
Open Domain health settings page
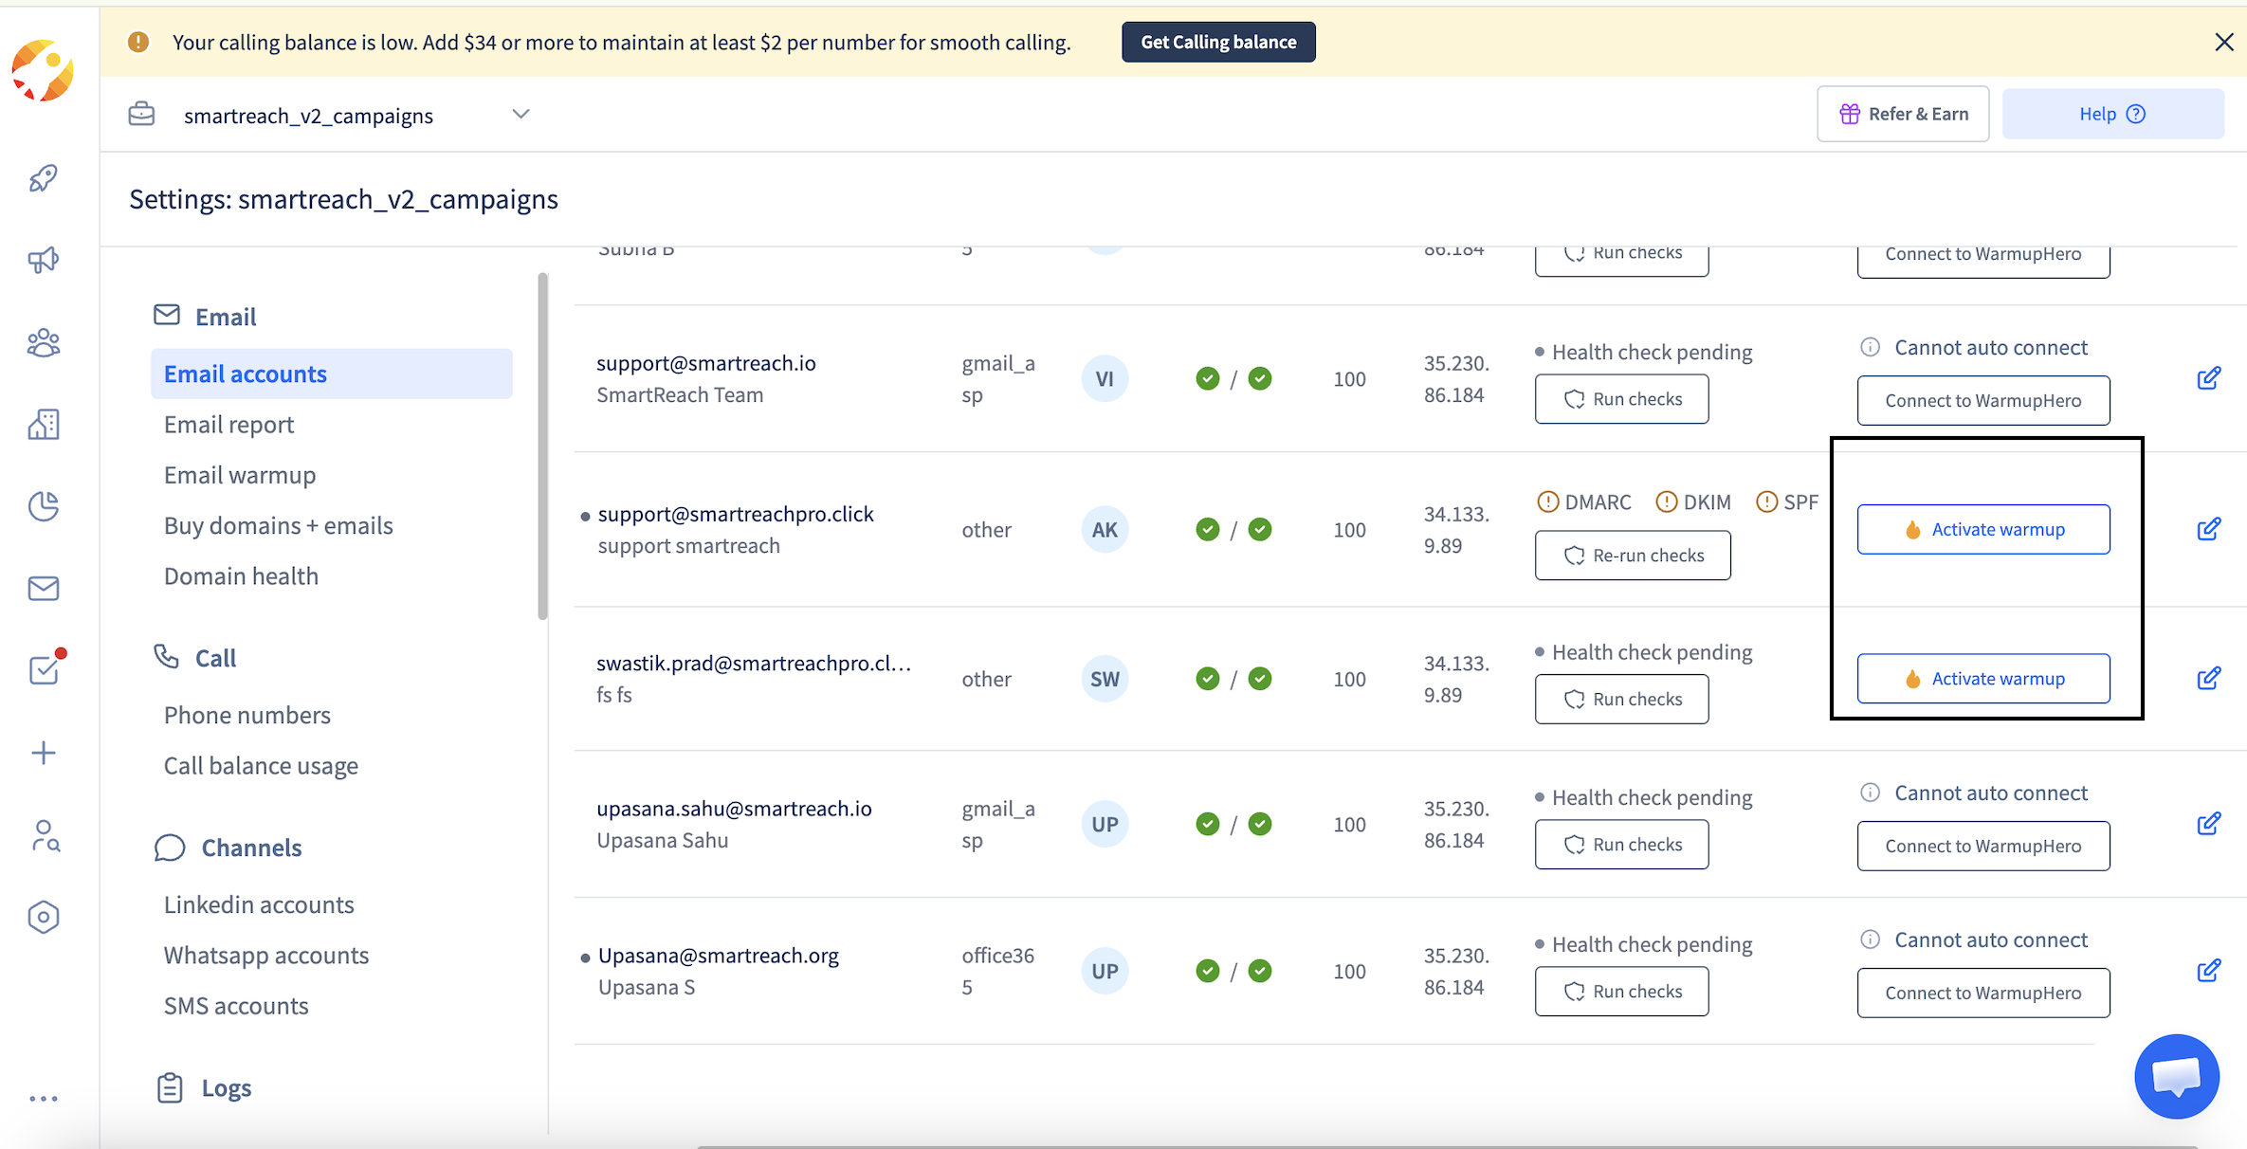(241, 576)
